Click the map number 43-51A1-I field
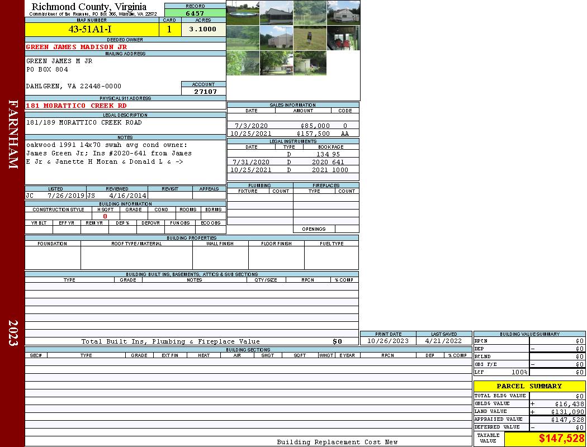 91,29
